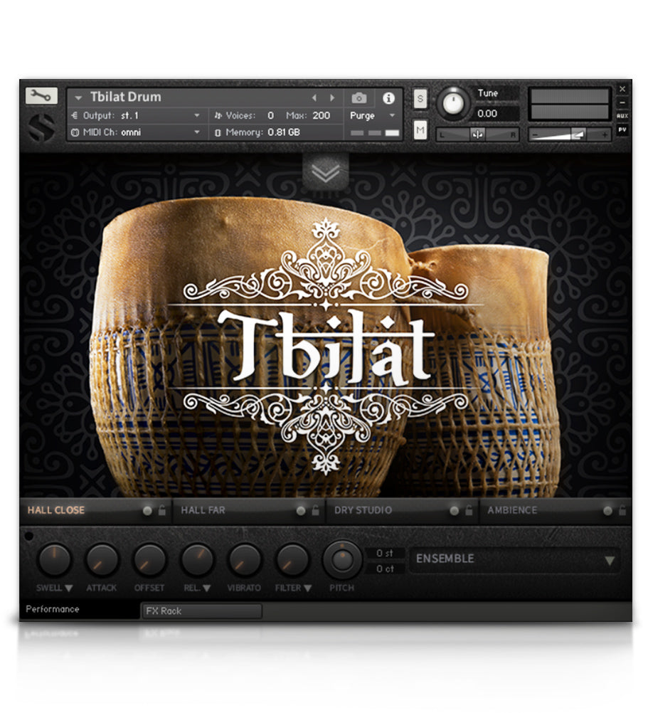Solo the instrument with the S toggle

click(x=420, y=97)
